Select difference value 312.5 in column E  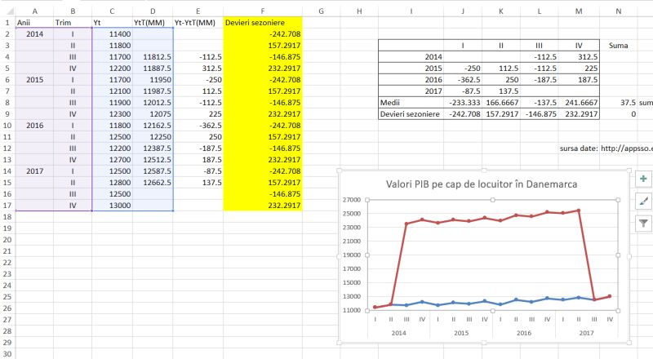(198, 69)
